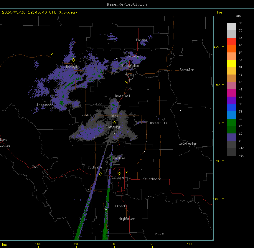Click the Calgary city label
This screenshot has width=254, height=248.
pos(118,178)
